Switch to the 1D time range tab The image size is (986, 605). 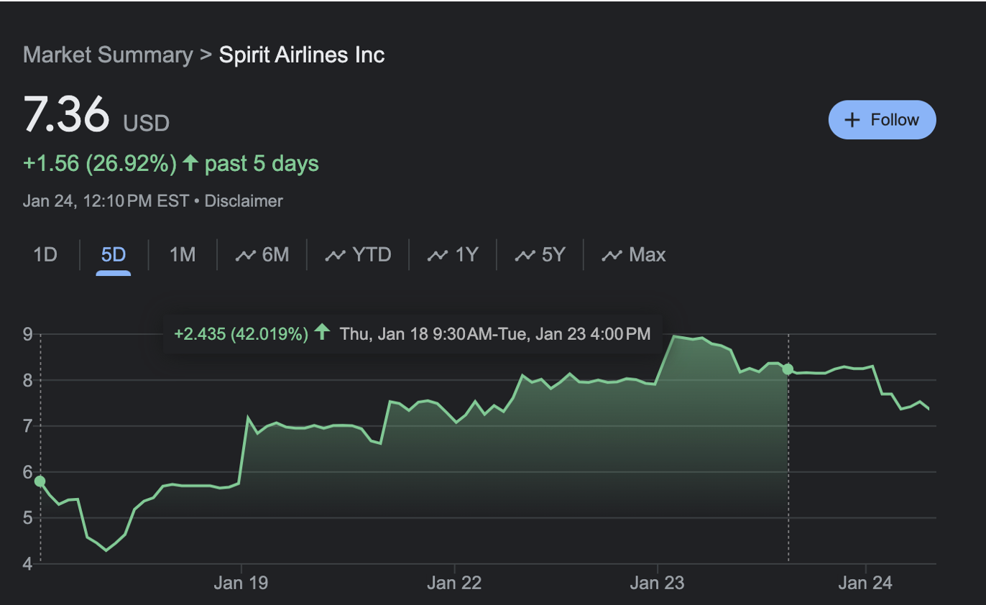[45, 255]
